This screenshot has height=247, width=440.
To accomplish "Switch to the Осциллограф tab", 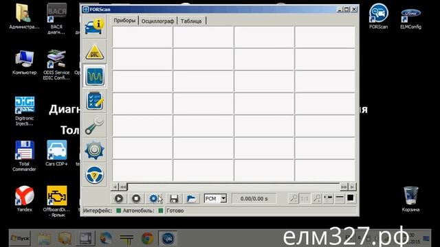I will coord(157,21).
